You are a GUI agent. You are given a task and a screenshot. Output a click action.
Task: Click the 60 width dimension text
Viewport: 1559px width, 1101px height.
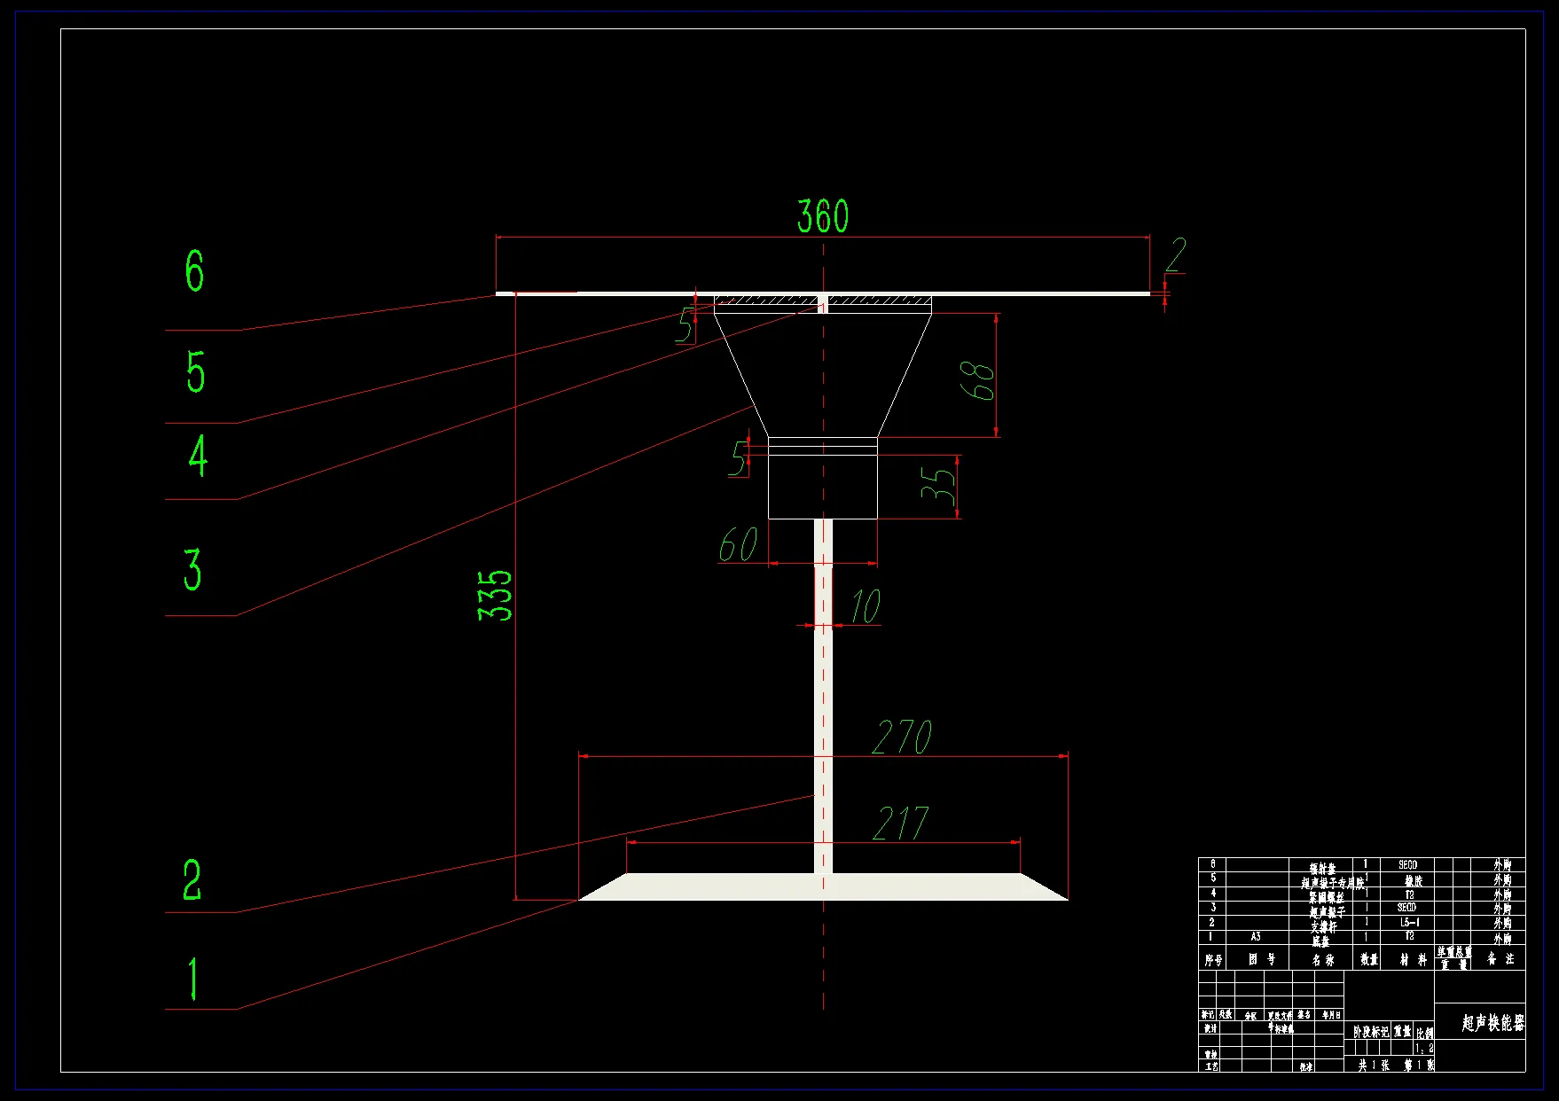click(x=738, y=544)
